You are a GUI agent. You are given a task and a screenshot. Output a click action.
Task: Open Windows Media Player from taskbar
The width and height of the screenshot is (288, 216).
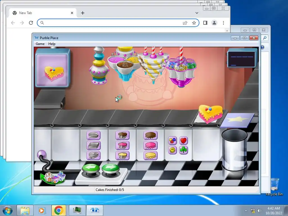click(42, 210)
